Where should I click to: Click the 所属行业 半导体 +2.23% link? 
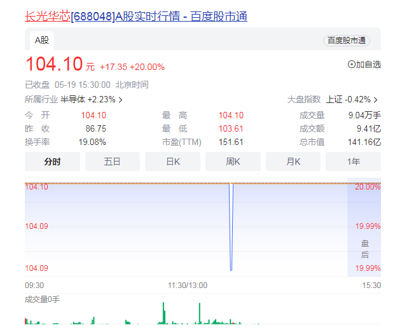pyautogui.click(x=89, y=100)
